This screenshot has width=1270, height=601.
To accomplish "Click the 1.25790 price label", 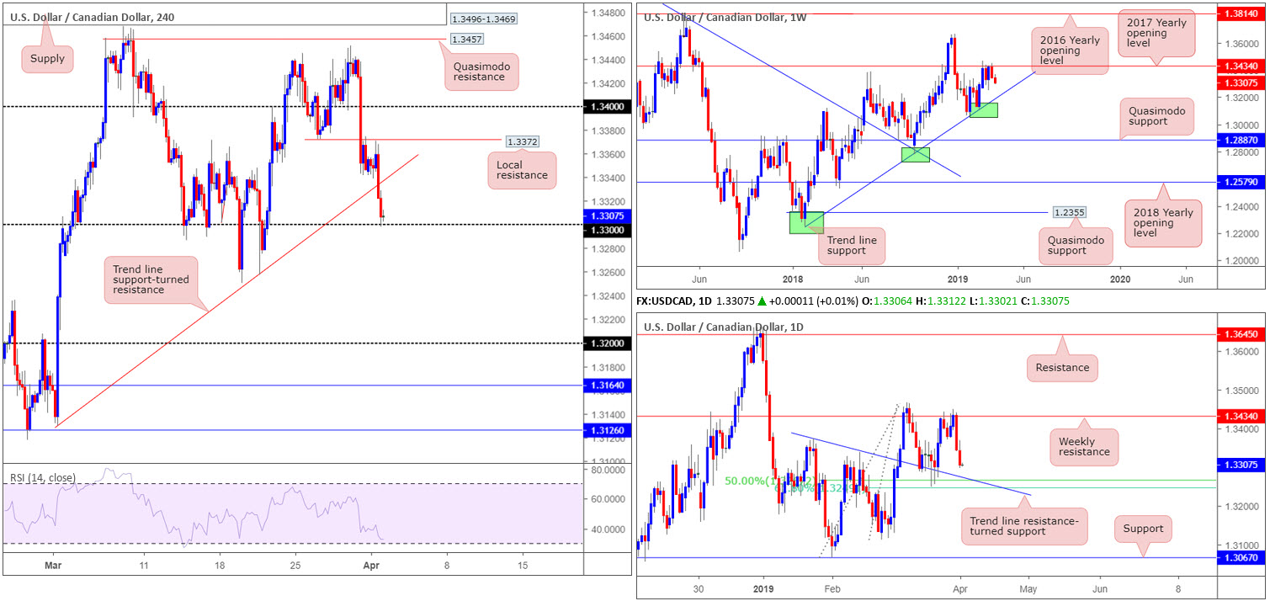I will tap(1242, 182).
